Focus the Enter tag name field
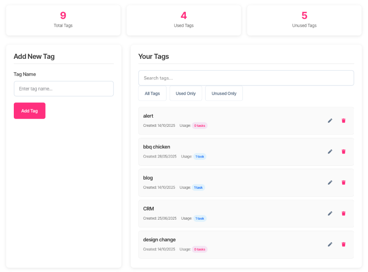368x272 pixels. point(63,89)
